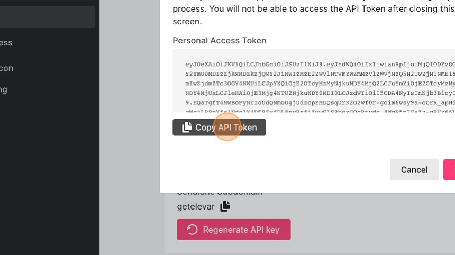Click the Personal Access Token label
This screenshot has height=255, width=455.
click(x=220, y=40)
